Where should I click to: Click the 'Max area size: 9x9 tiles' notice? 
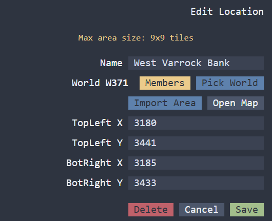pyautogui.click(x=136, y=38)
